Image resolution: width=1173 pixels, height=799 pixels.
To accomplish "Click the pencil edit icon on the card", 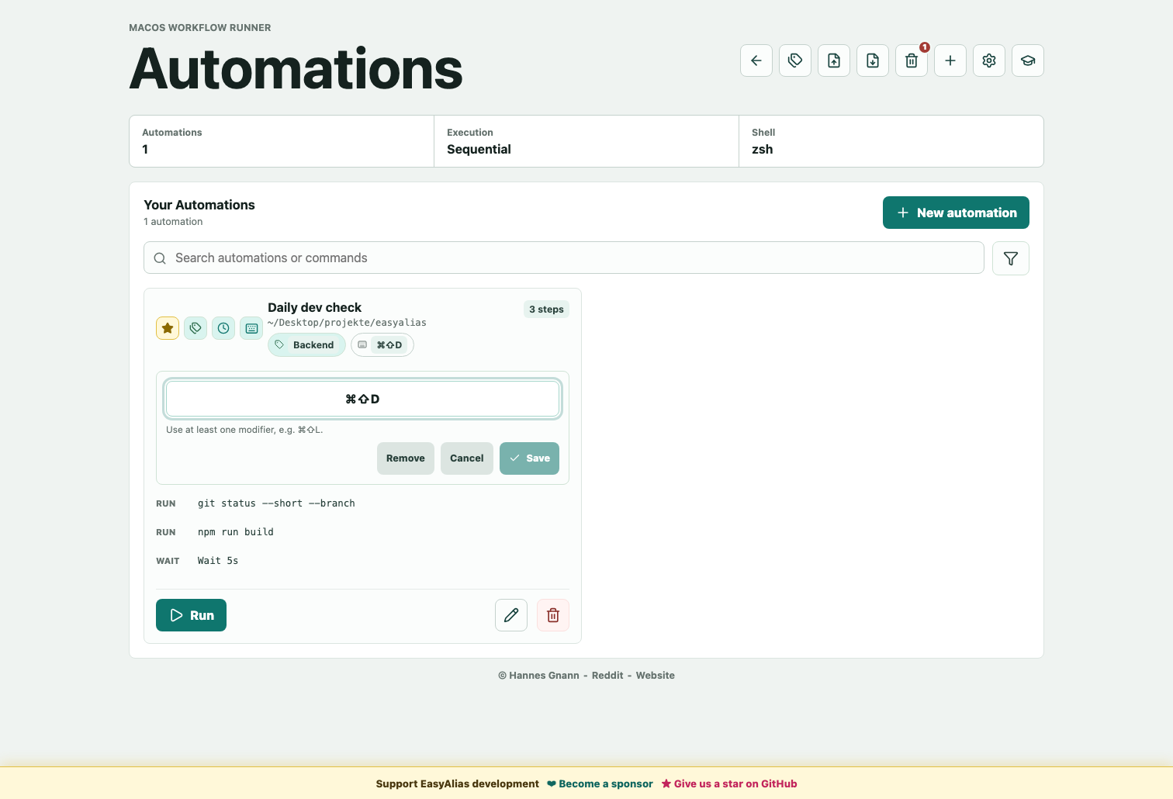I will [x=511, y=615].
